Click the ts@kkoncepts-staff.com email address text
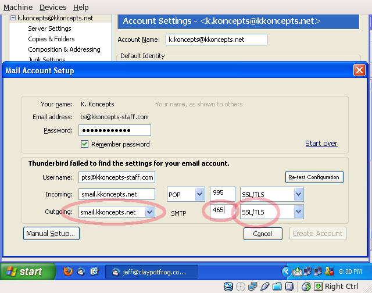The height and width of the screenshot is (293, 372). 115,117
